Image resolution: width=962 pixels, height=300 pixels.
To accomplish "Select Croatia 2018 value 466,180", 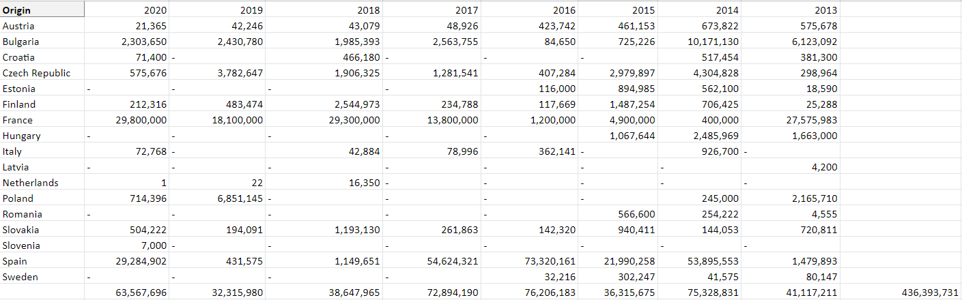I will coord(324,57).
